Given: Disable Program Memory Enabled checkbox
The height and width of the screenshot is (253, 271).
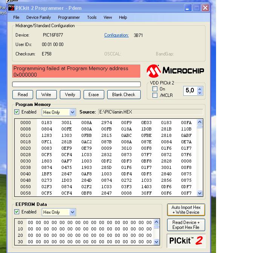Looking at the screenshot, I should coord(17,112).
